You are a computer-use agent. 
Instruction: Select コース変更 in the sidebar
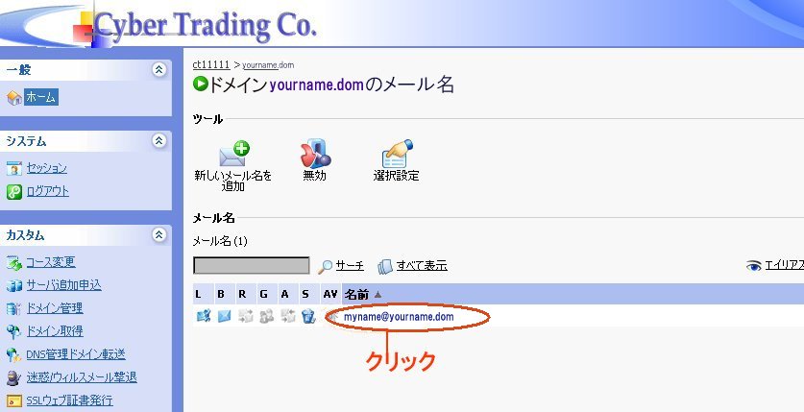coord(50,262)
